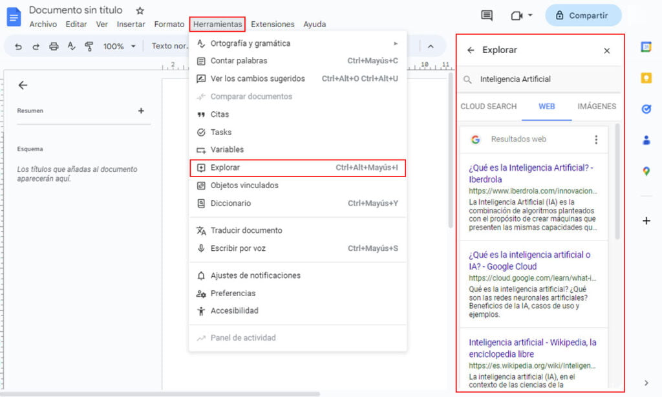Click the search magnifier in Explorar
662x397 pixels.
tap(467, 80)
